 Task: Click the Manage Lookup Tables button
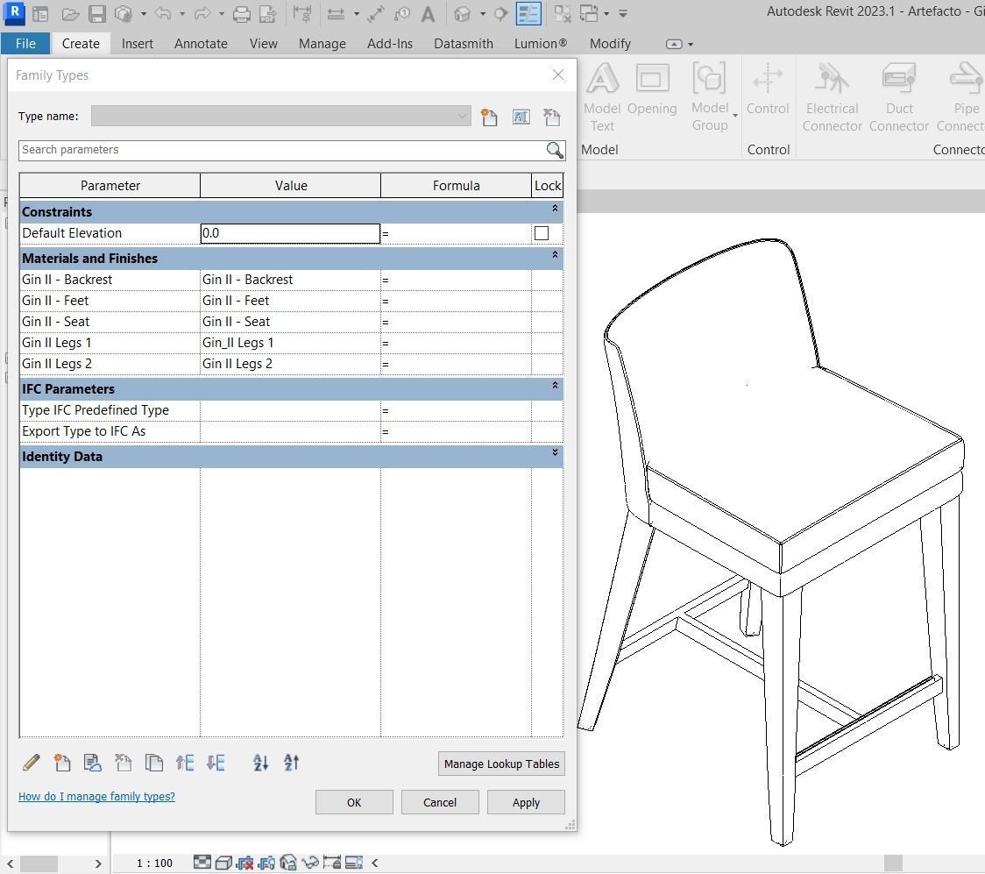pos(501,764)
